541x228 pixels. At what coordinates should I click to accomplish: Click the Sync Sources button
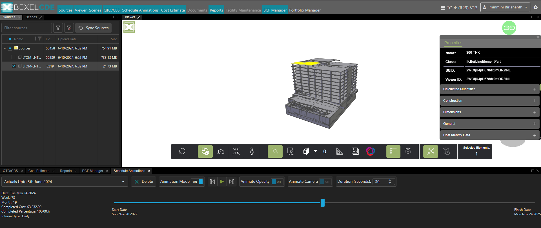pyautogui.click(x=94, y=28)
